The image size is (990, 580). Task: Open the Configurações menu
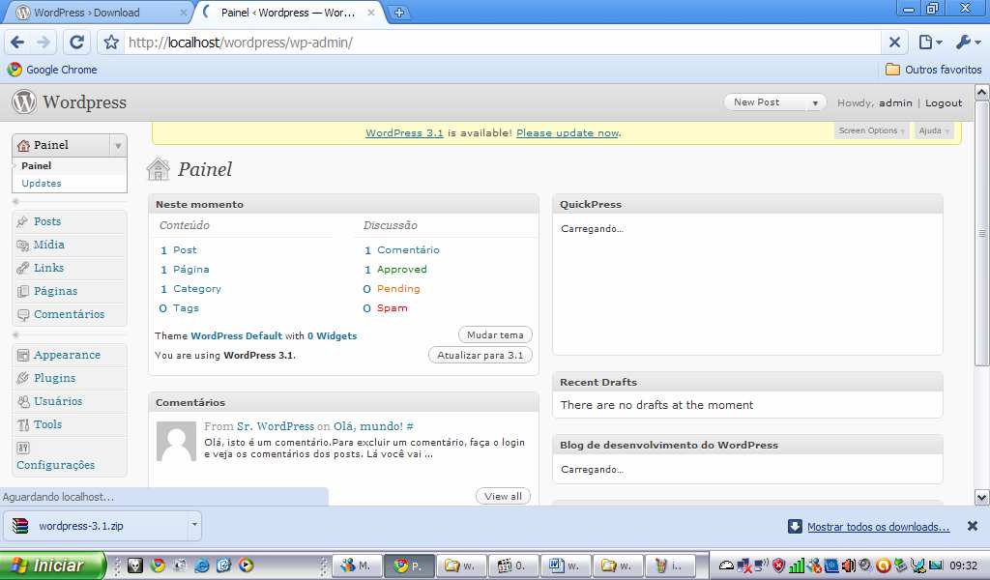(x=55, y=465)
